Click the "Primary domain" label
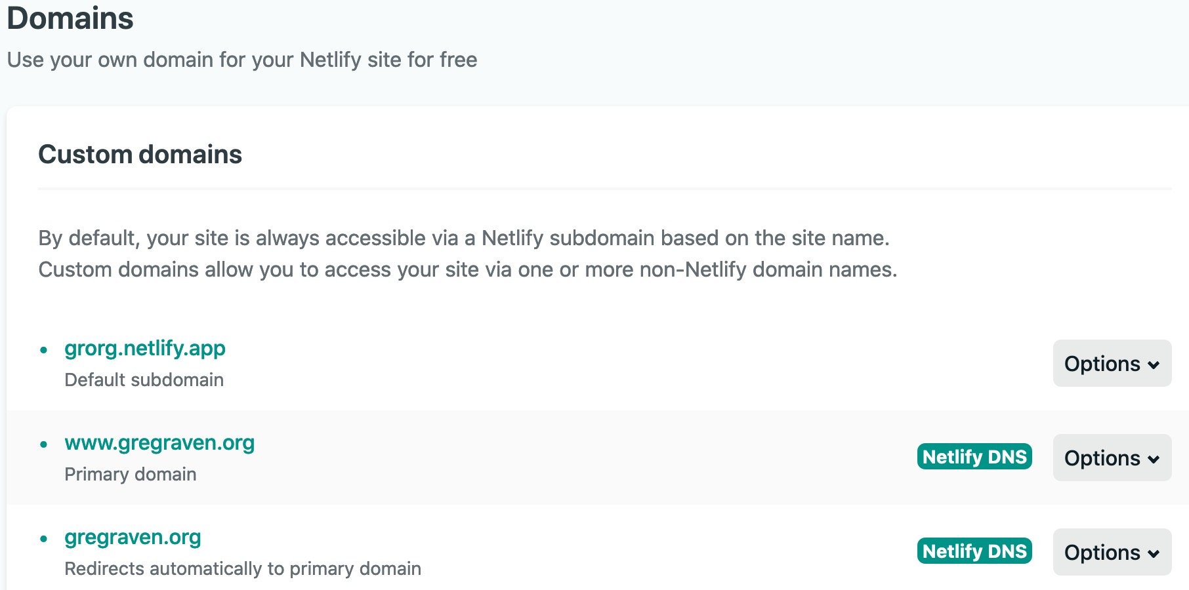This screenshot has width=1189, height=590. [x=130, y=475]
